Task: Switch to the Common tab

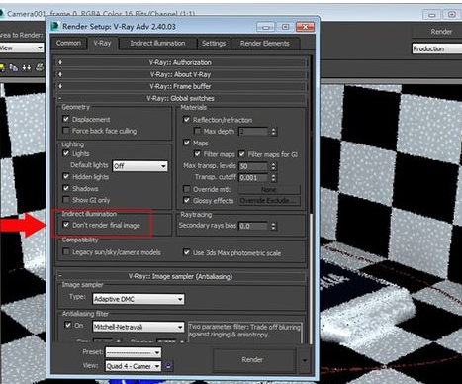Action: [68, 43]
